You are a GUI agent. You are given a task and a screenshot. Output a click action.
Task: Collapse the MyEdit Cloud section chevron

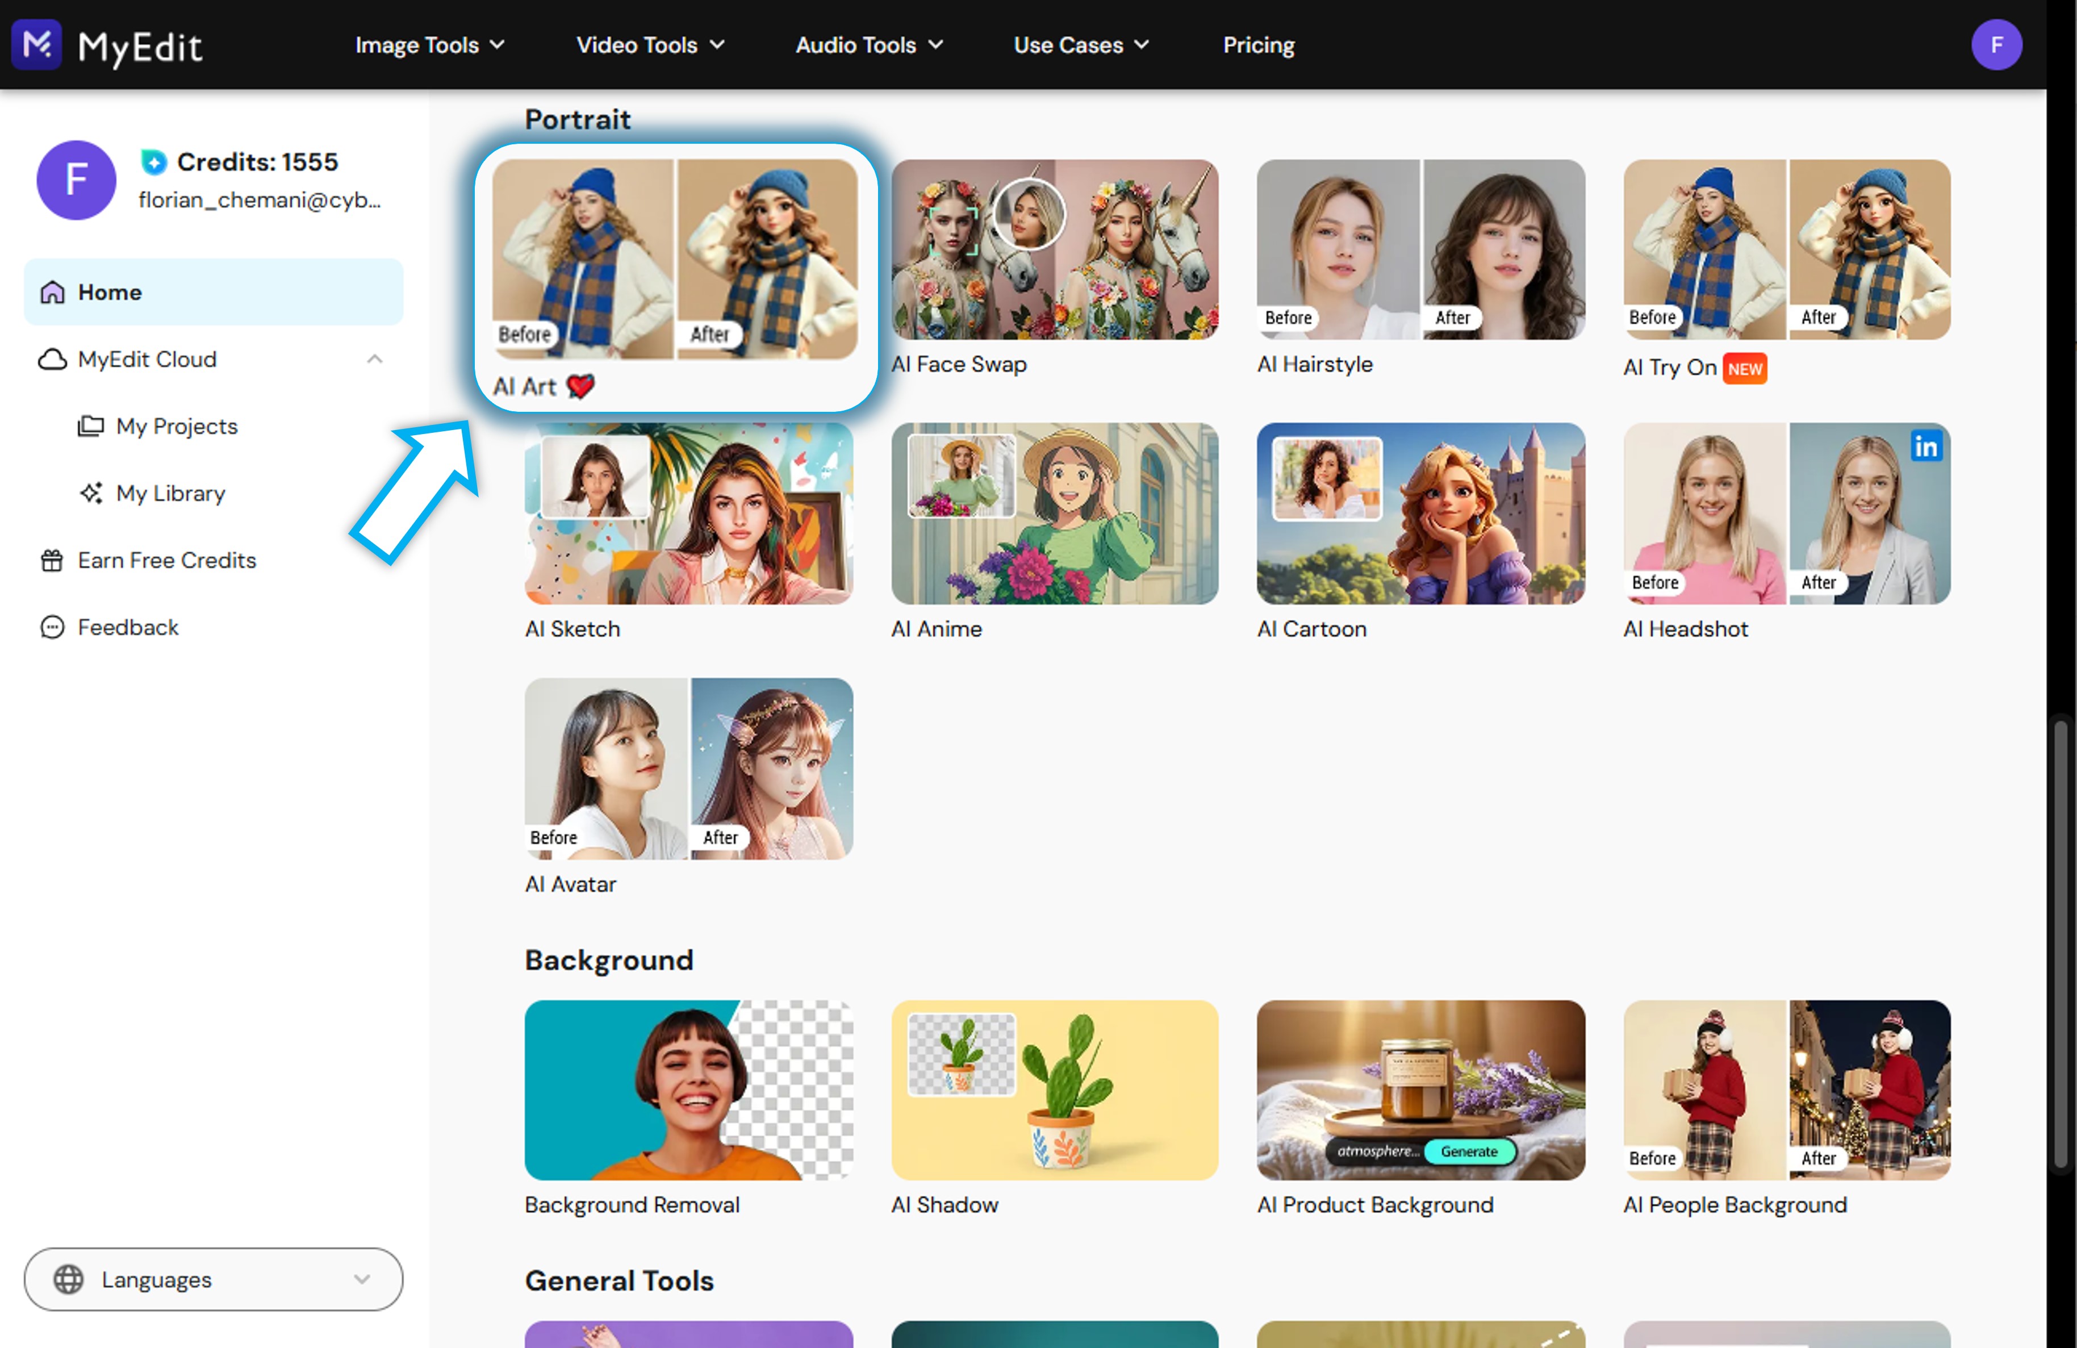pos(374,359)
